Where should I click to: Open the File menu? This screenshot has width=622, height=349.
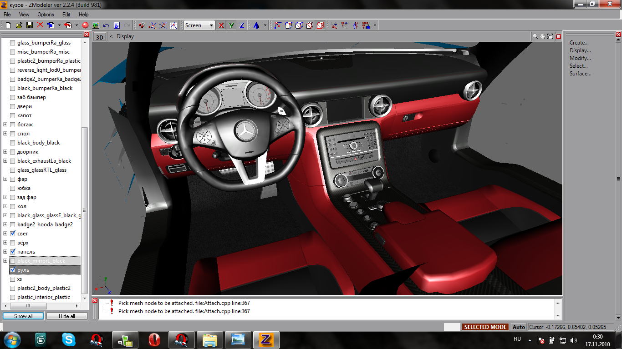[7, 15]
